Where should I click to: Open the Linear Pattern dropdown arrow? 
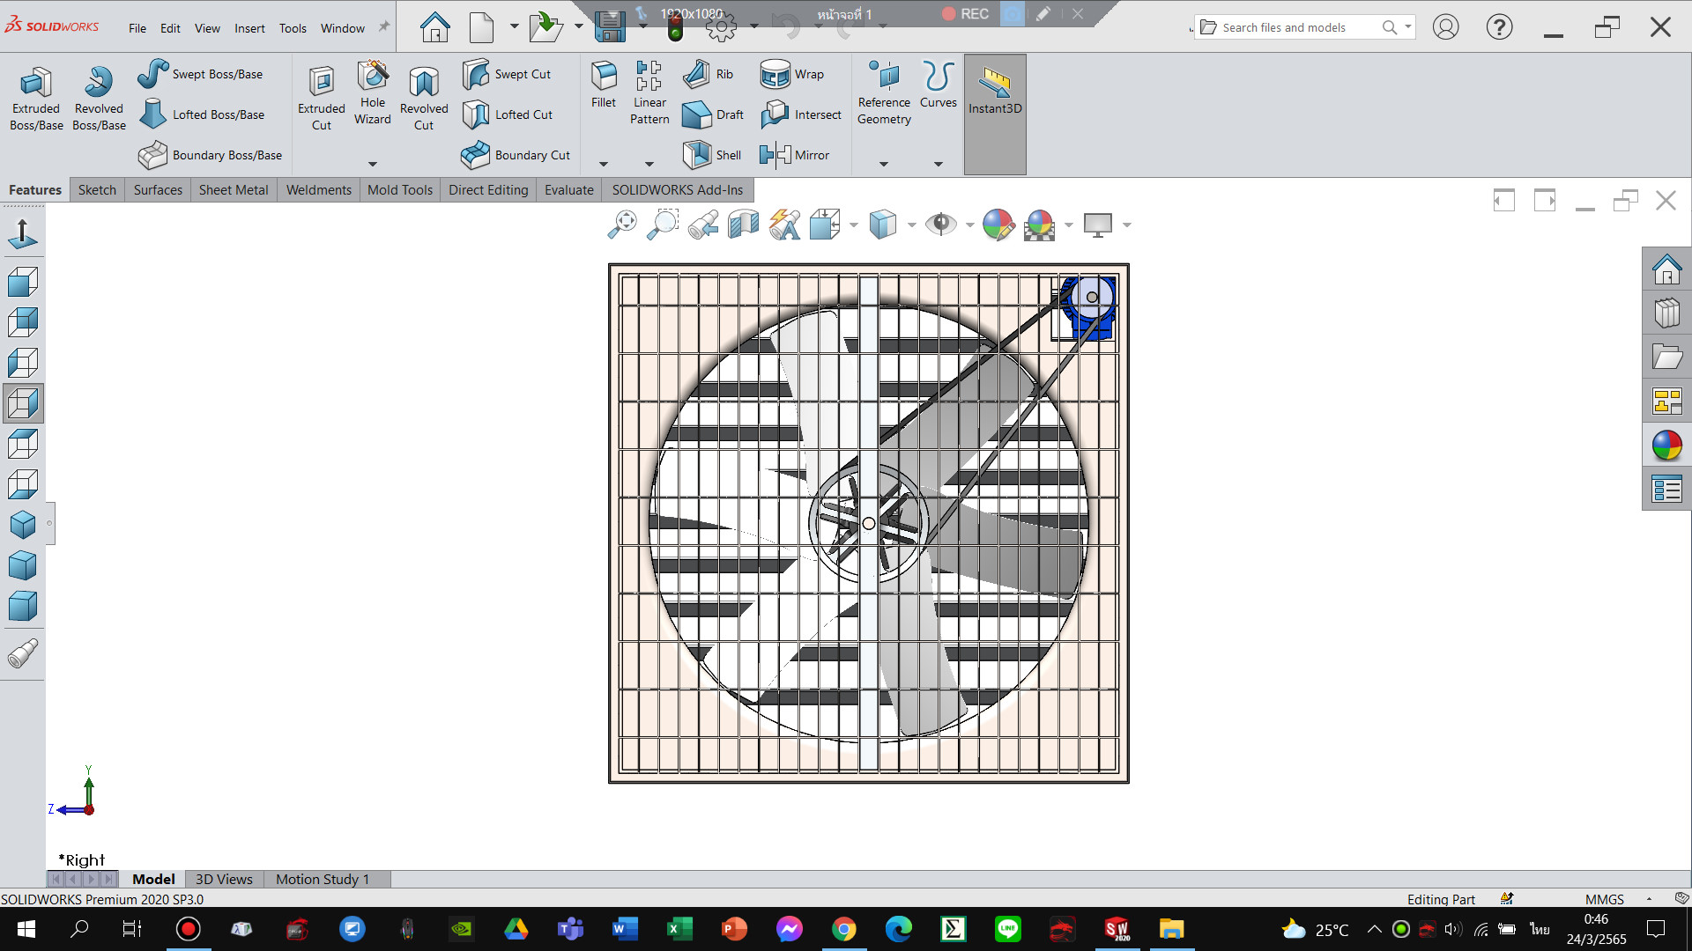point(649,164)
